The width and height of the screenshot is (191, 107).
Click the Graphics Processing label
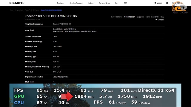pos(34,24)
